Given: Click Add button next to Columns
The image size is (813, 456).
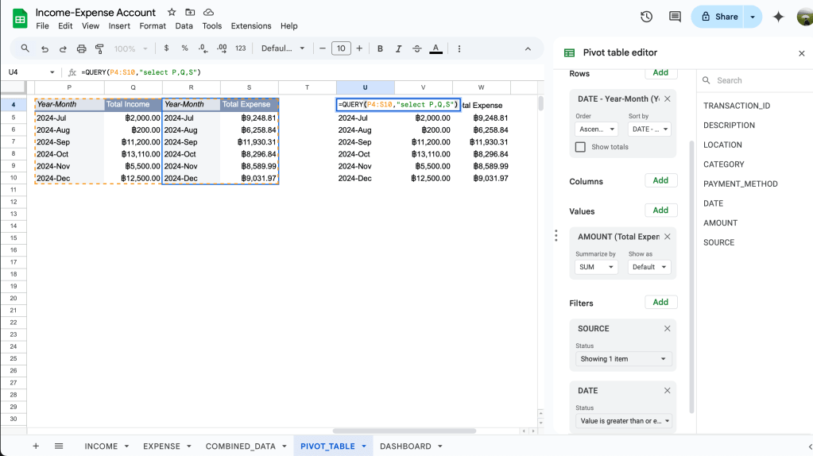Looking at the screenshot, I should coord(660,180).
